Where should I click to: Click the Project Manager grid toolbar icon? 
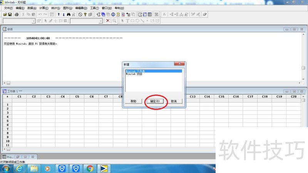tap(150, 14)
